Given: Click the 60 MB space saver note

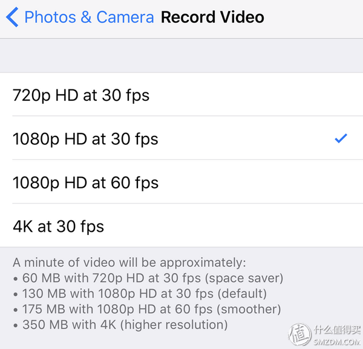Looking at the screenshot, I should [x=152, y=278].
